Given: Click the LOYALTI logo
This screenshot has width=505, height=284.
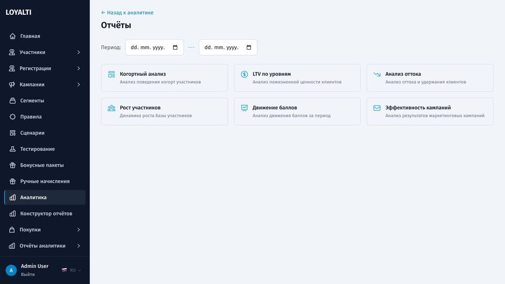Looking at the screenshot, I should point(18,12).
